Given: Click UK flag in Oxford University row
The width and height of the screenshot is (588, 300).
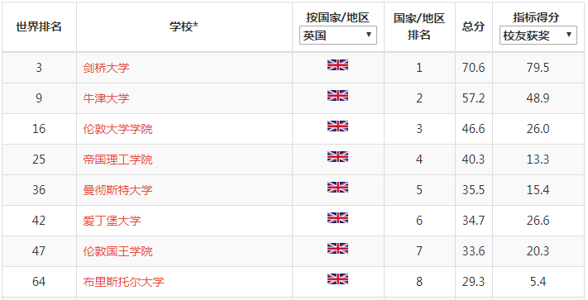Looking at the screenshot, I should (x=337, y=96).
